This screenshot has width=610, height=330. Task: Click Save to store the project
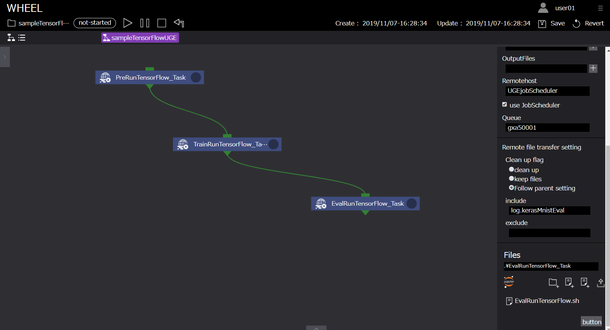click(x=552, y=23)
